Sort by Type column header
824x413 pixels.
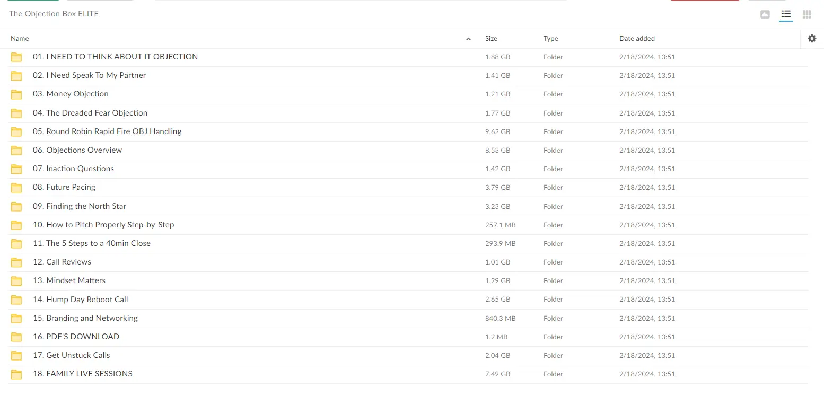pos(550,38)
